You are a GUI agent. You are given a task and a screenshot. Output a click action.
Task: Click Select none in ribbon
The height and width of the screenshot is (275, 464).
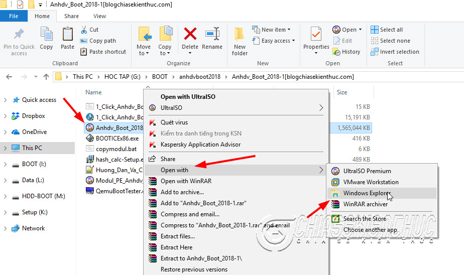click(390, 41)
